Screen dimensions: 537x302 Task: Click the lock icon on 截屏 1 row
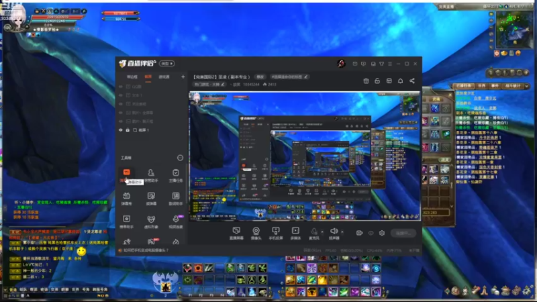coord(128,130)
